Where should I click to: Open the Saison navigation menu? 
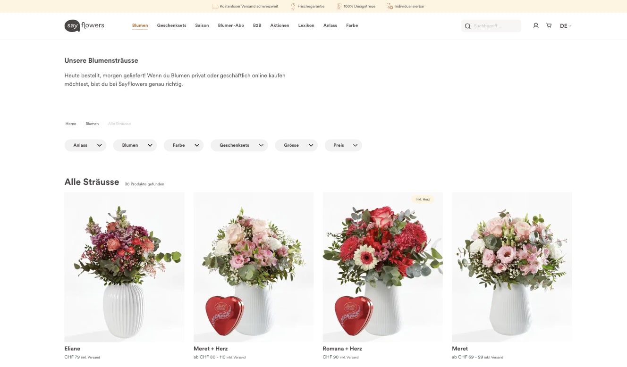click(202, 25)
